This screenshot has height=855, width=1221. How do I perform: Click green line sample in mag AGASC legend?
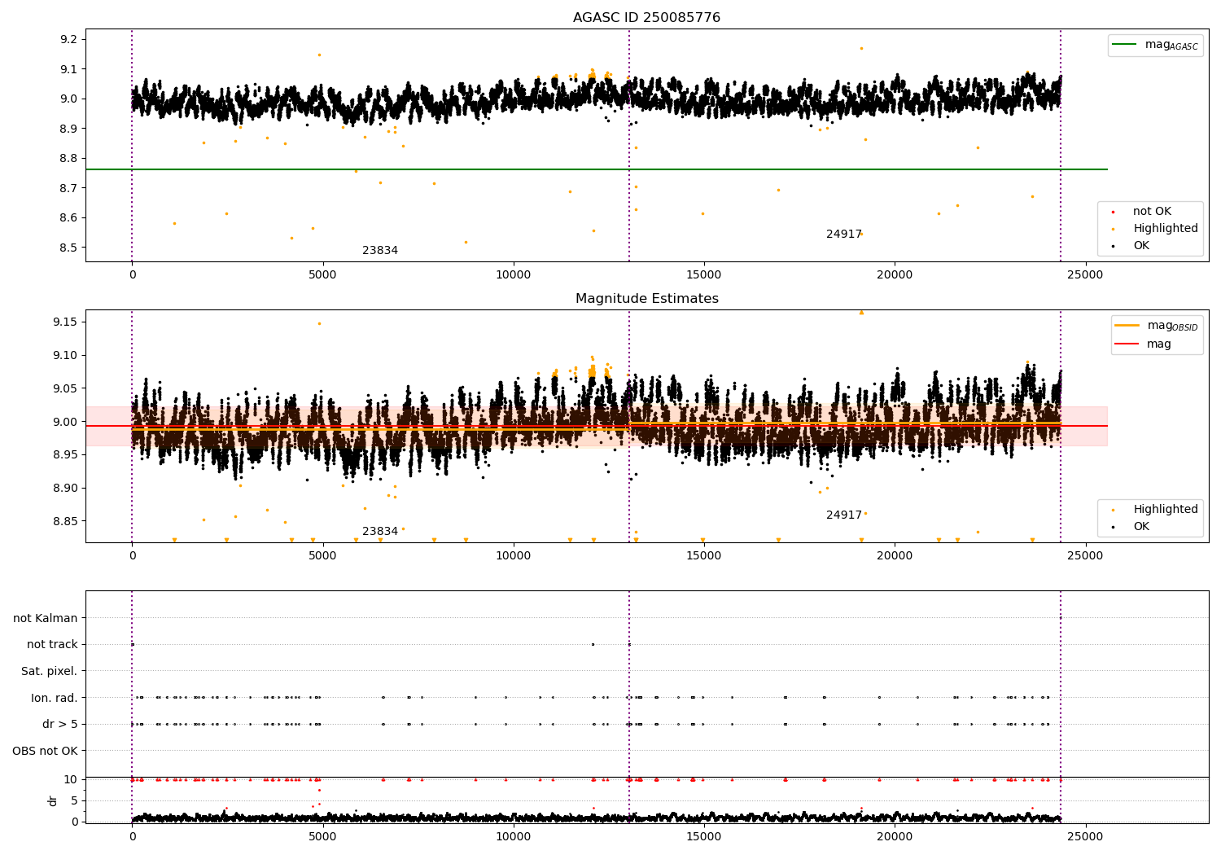[x=1124, y=45]
